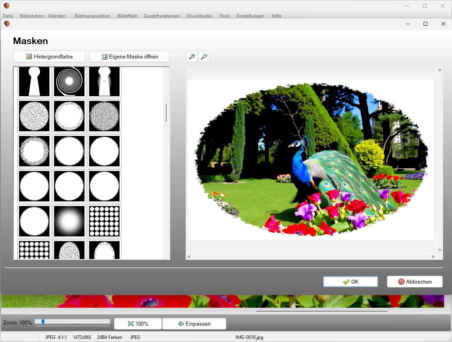
Task: Click the zoom out magnifier icon
Action: point(204,56)
